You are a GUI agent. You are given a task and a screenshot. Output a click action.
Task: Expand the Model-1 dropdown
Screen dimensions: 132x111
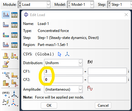(92, 5)
